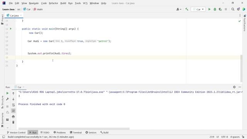Run with coverage icon in toolbar
This screenshot has height=139, width=247.
[x=220, y=9]
